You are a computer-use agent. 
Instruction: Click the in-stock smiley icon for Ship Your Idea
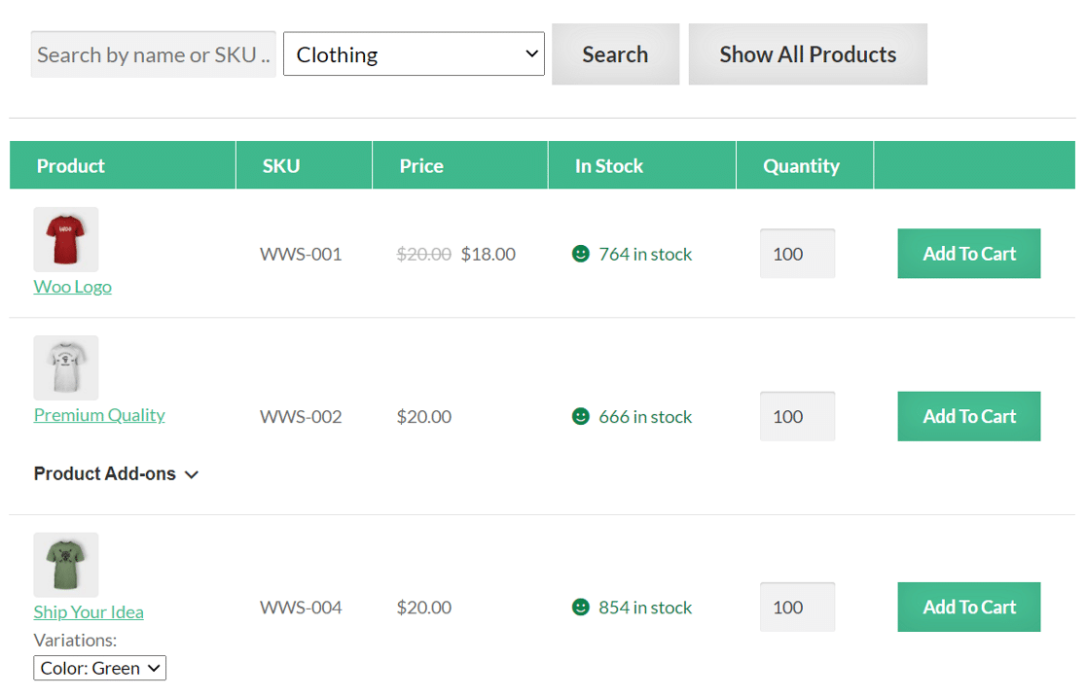coord(581,607)
